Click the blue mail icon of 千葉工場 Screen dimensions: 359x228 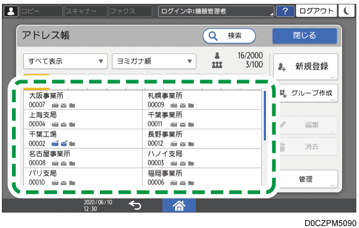(64, 143)
